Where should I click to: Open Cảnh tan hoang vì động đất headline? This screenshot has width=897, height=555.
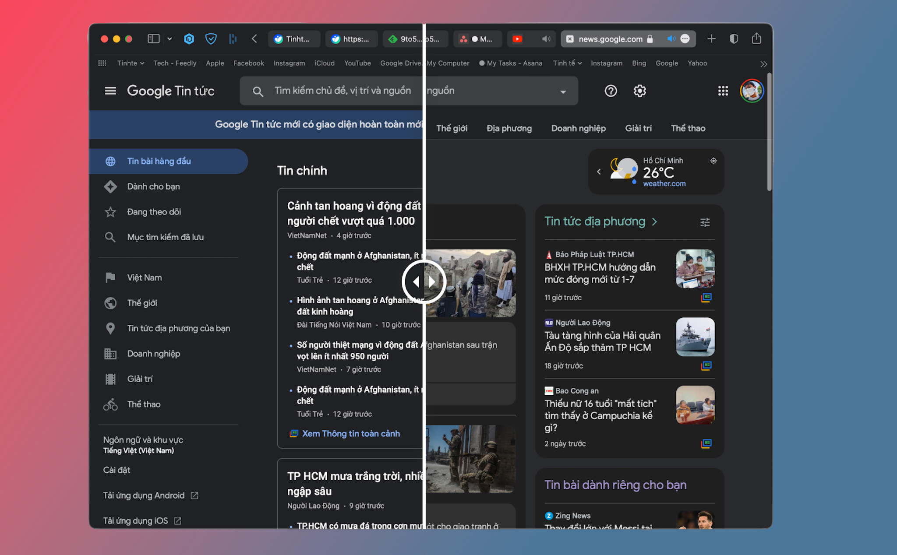click(354, 213)
